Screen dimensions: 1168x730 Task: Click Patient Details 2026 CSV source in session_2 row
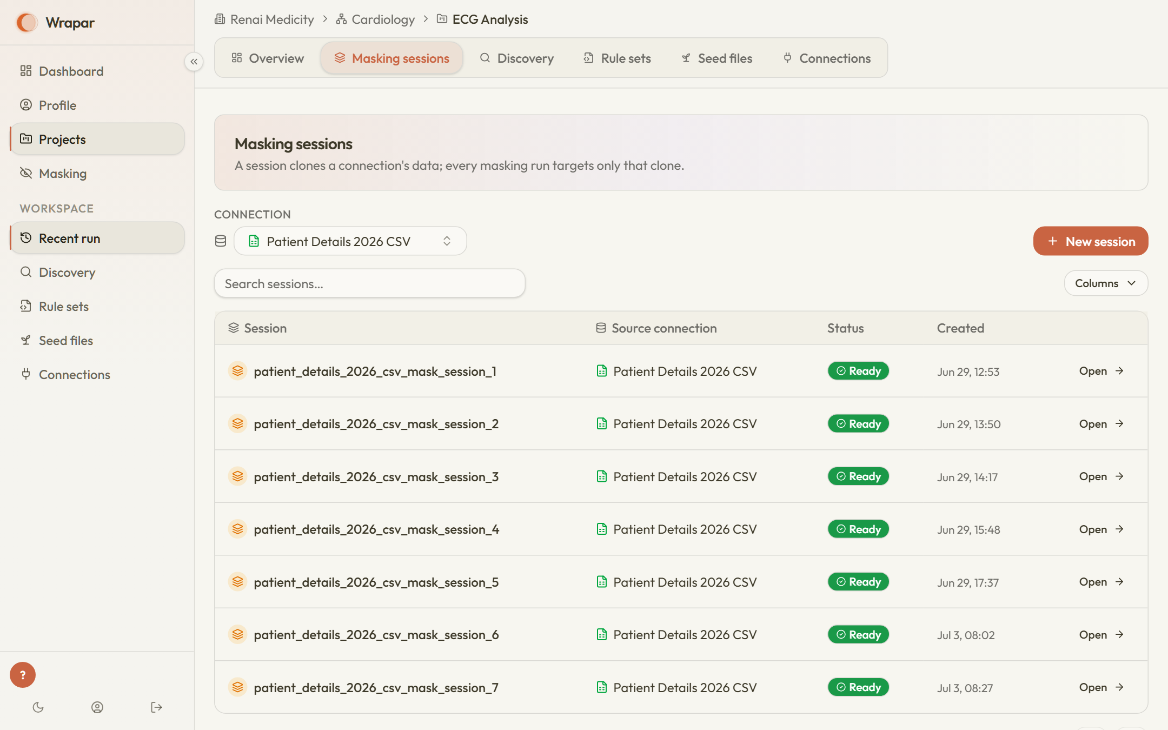tap(685, 424)
